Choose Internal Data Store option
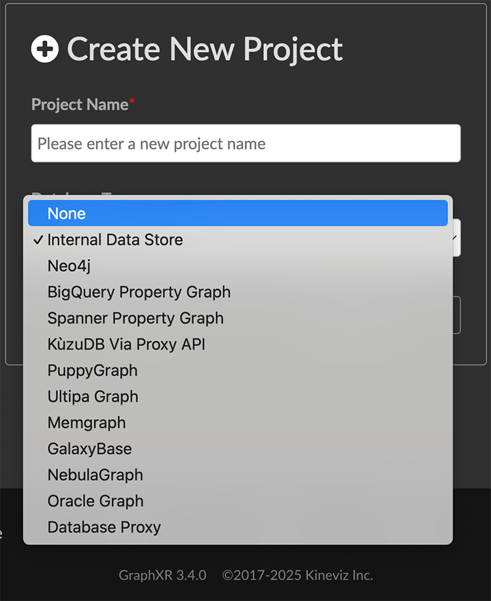The image size is (491, 601). (x=115, y=240)
